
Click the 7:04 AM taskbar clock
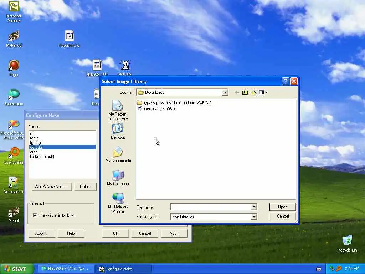click(352, 269)
